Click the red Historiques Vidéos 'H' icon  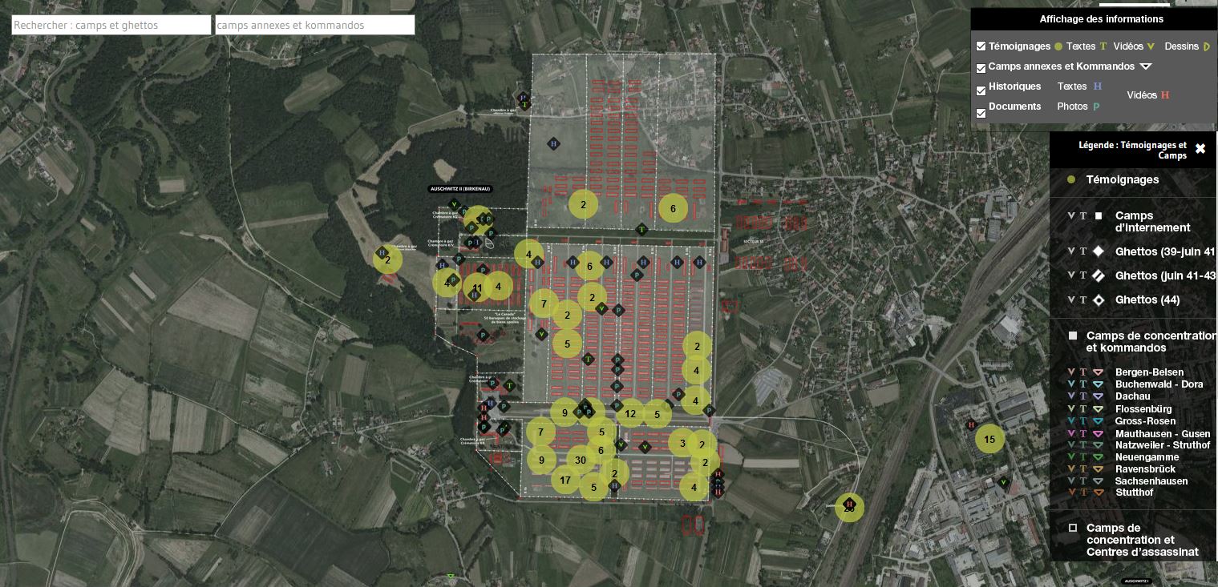pos(1165,95)
